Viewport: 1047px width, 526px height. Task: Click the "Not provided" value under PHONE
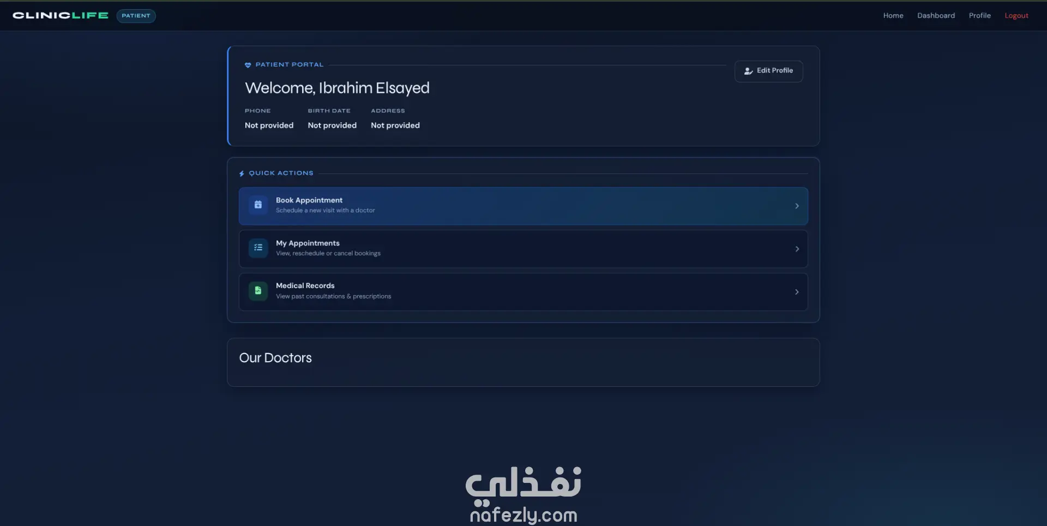click(269, 125)
